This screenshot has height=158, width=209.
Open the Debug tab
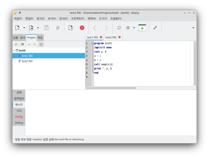(19, 123)
